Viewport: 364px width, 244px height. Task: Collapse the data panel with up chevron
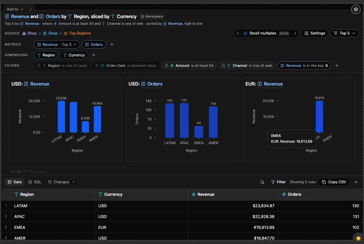point(356,182)
